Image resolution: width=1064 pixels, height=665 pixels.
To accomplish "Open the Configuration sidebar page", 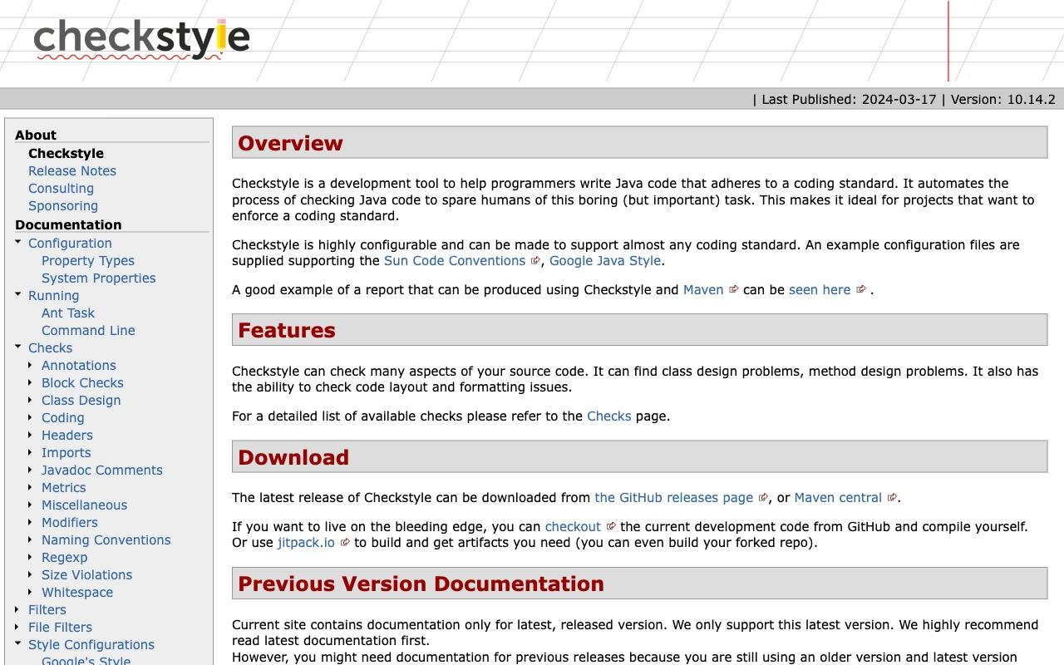I will [70, 244].
